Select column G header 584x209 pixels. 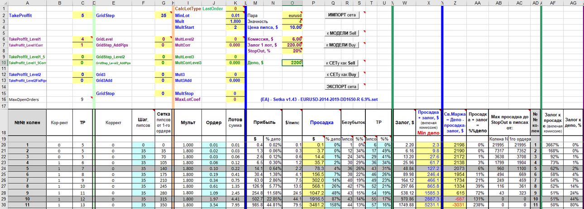[163, 3]
